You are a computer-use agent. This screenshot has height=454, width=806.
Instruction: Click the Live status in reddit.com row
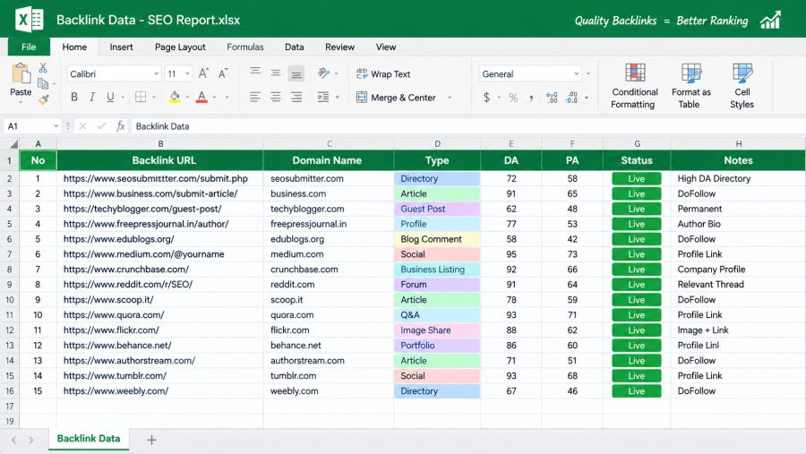[637, 285]
